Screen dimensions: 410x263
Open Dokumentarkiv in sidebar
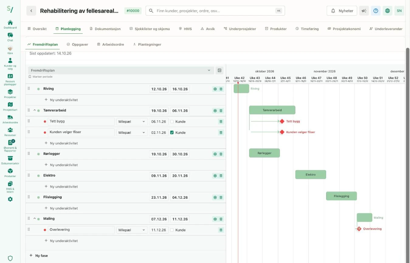pyautogui.click(x=10, y=160)
